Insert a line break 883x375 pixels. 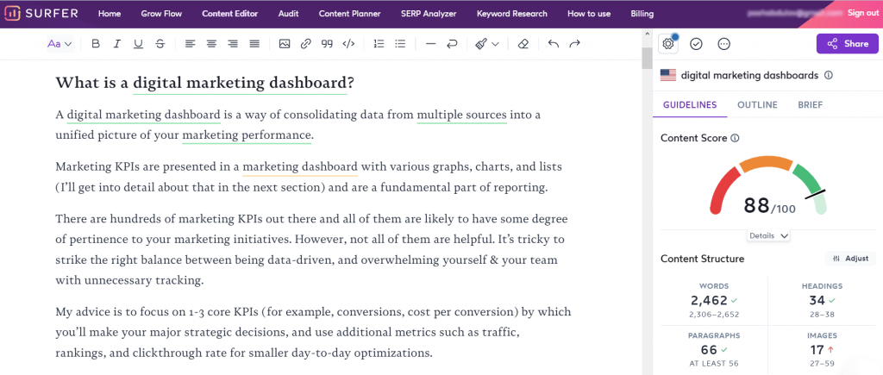click(x=452, y=44)
